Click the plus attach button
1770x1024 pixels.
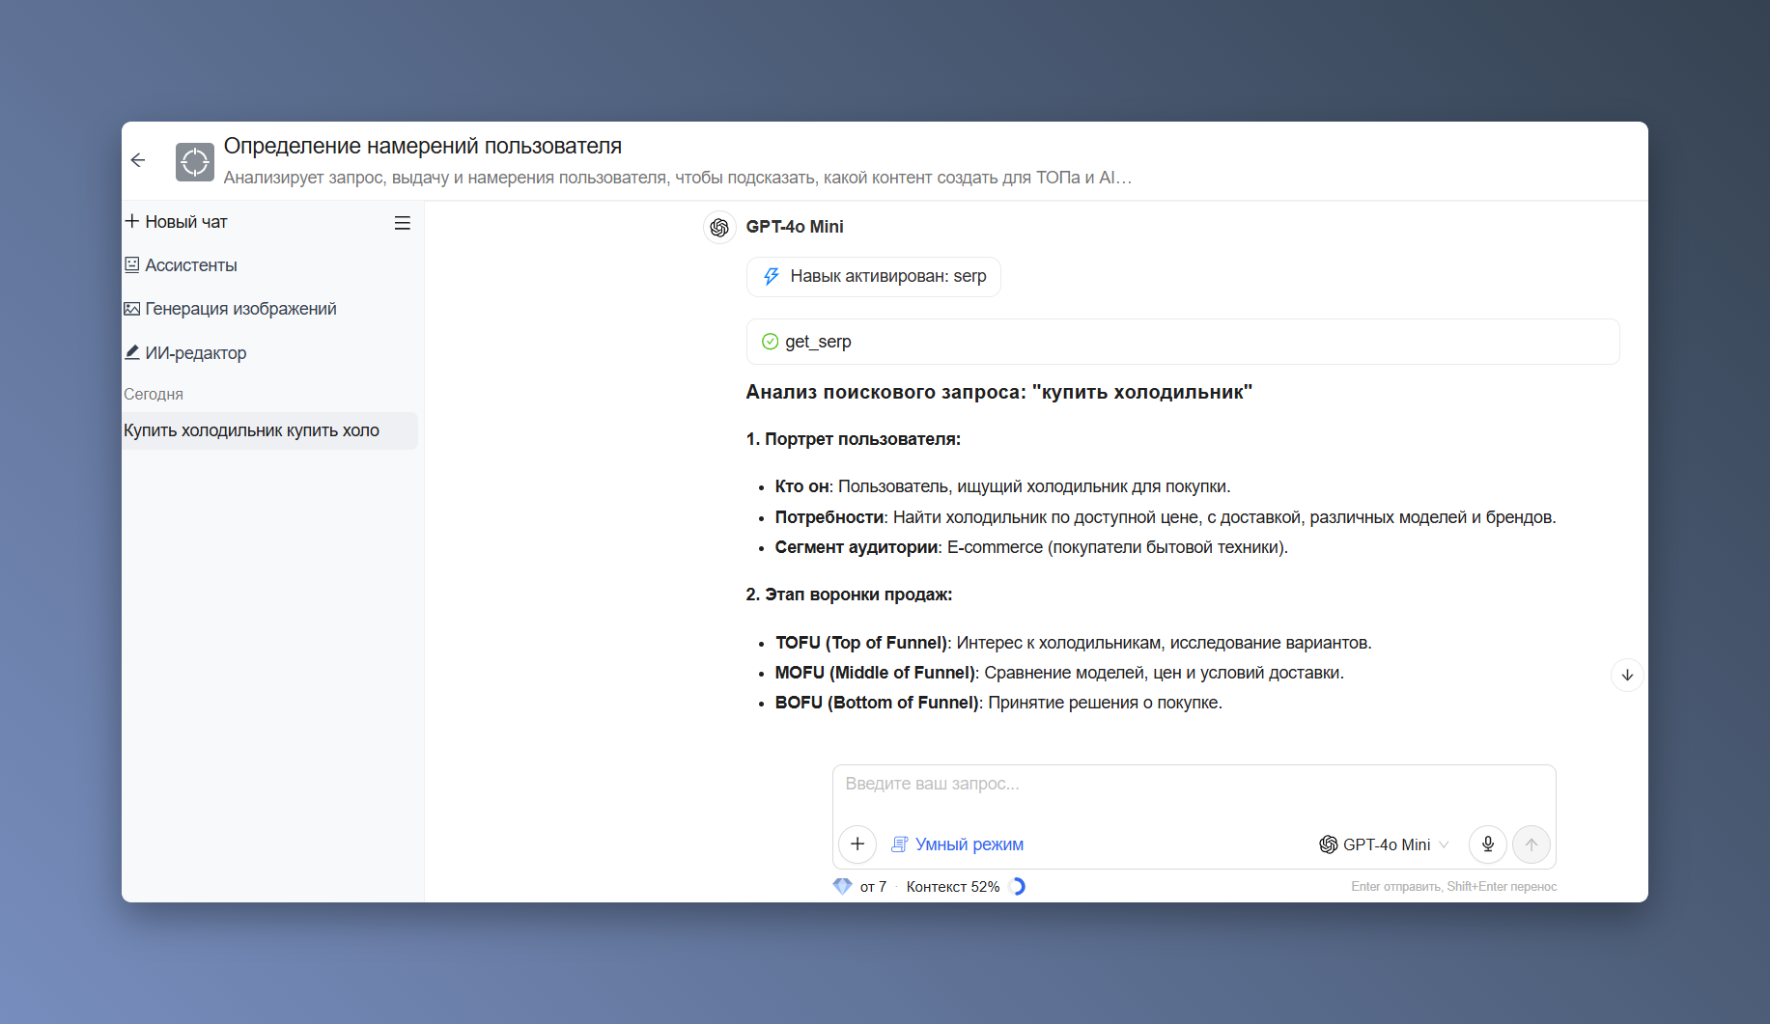pos(857,844)
